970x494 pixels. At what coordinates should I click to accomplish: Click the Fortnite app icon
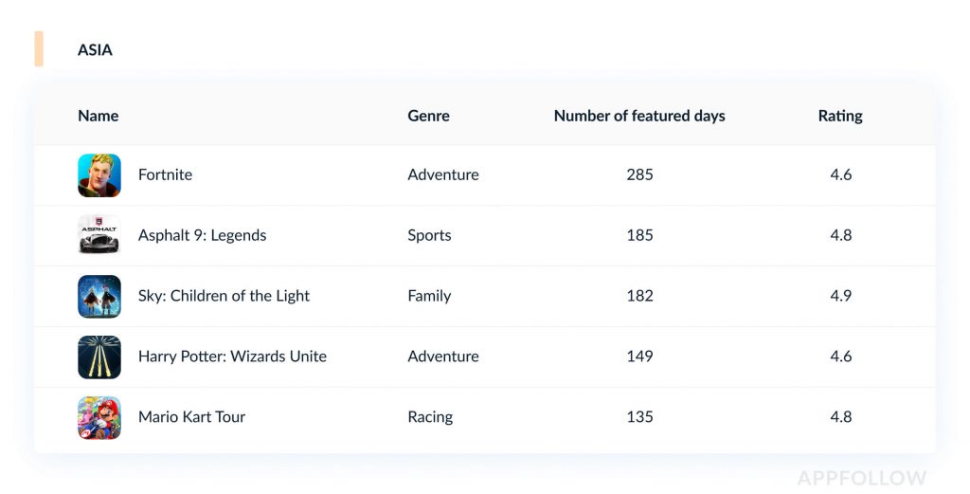(99, 175)
